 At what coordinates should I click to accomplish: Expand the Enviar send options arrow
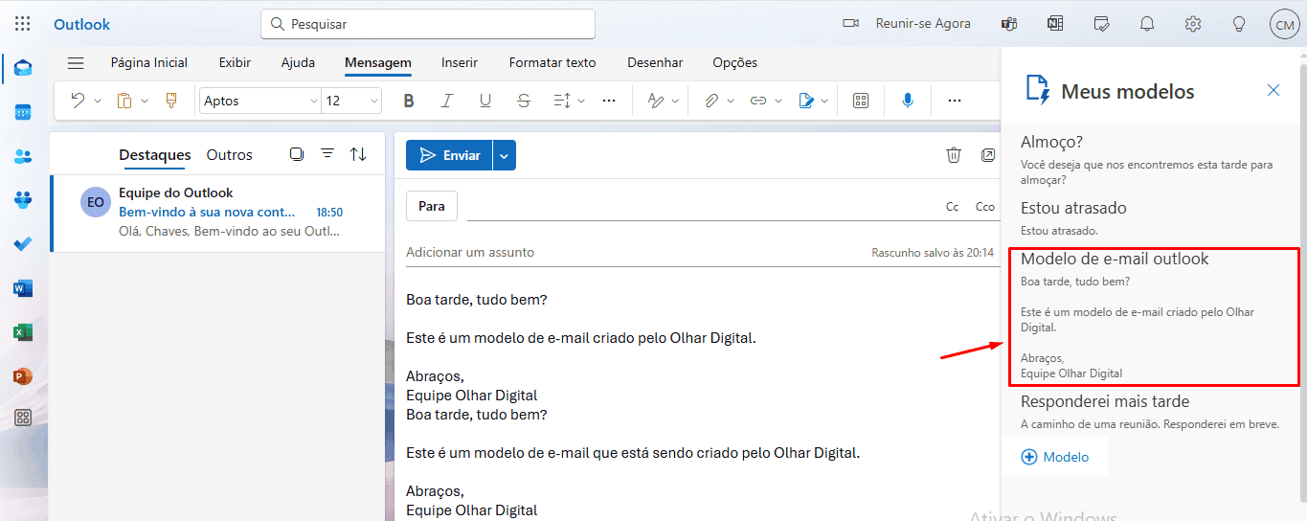pyautogui.click(x=505, y=155)
